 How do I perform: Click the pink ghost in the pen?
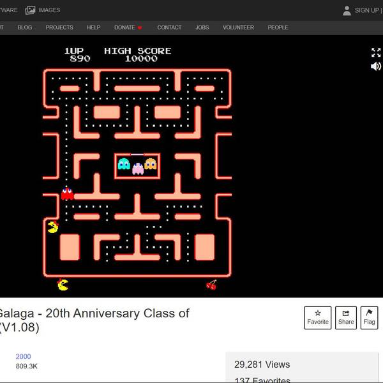click(x=138, y=169)
